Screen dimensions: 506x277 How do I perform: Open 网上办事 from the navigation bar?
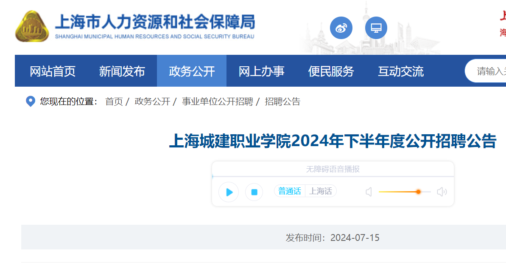click(x=261, y=71)
